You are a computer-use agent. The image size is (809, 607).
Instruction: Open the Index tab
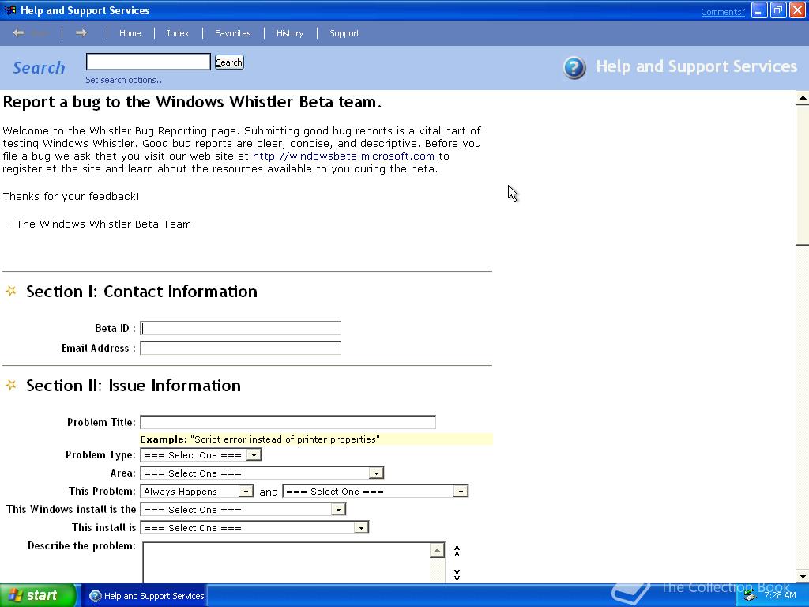click(178, 33)
